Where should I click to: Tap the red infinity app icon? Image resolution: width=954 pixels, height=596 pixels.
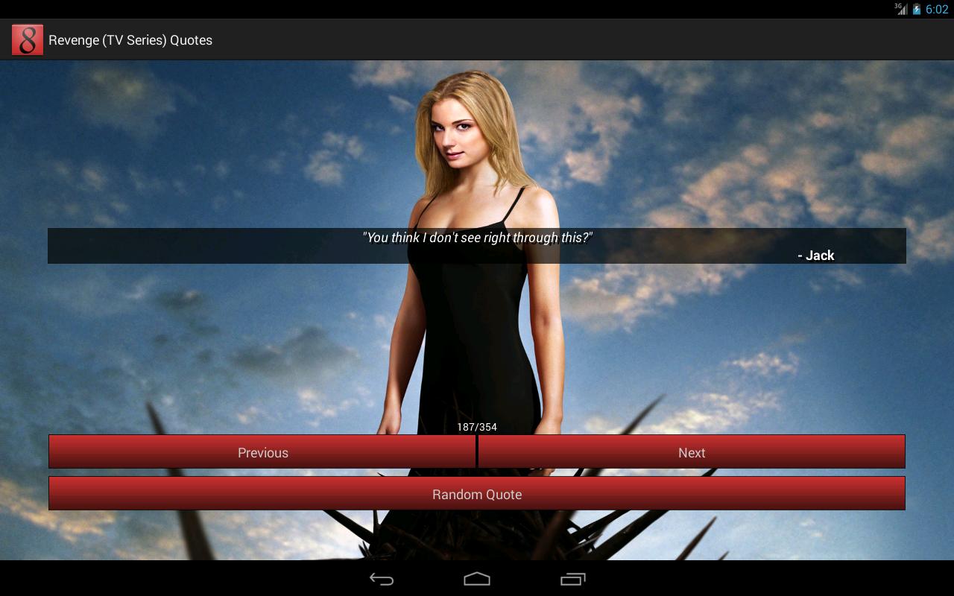pos(27,39)
